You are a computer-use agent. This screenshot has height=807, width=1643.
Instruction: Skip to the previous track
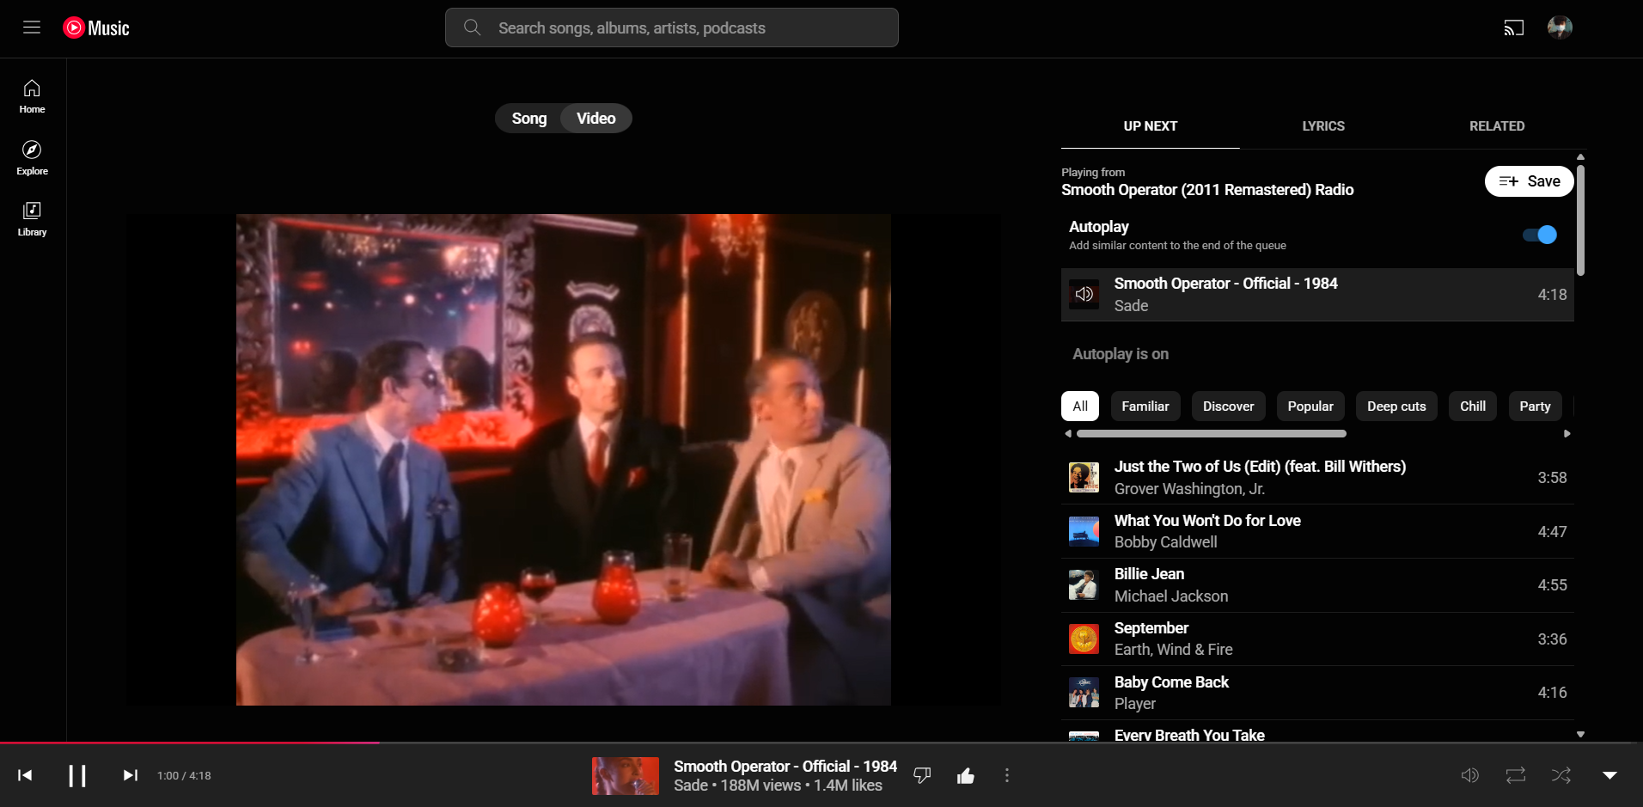25,775
